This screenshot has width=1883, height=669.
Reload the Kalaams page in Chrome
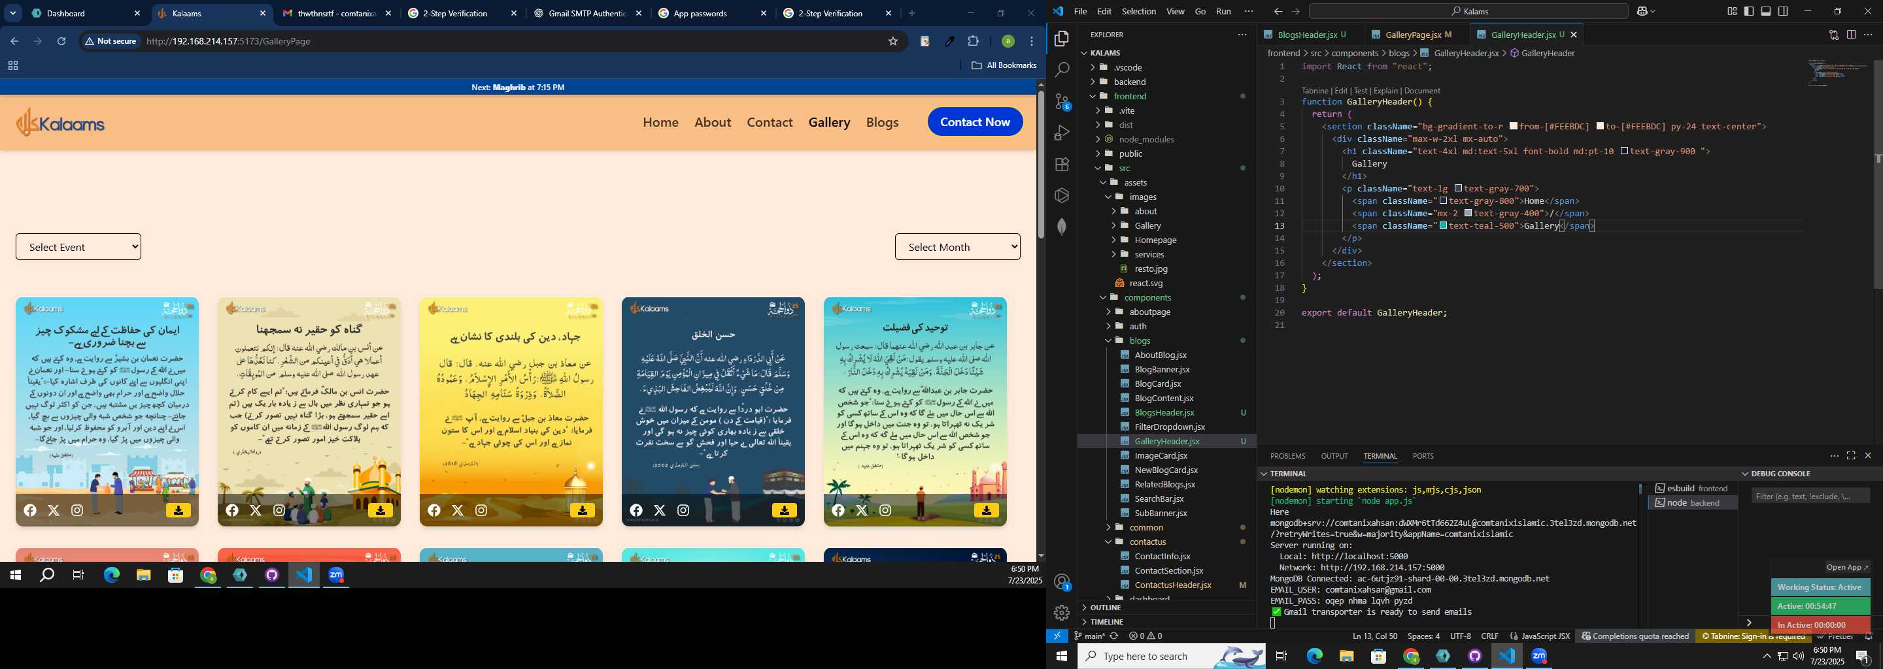coord(61,41)
